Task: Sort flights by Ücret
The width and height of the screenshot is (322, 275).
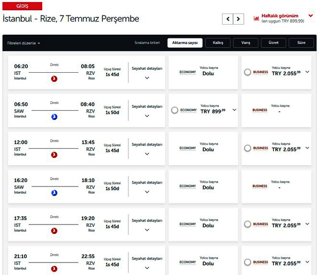Action: pos(273,43)
